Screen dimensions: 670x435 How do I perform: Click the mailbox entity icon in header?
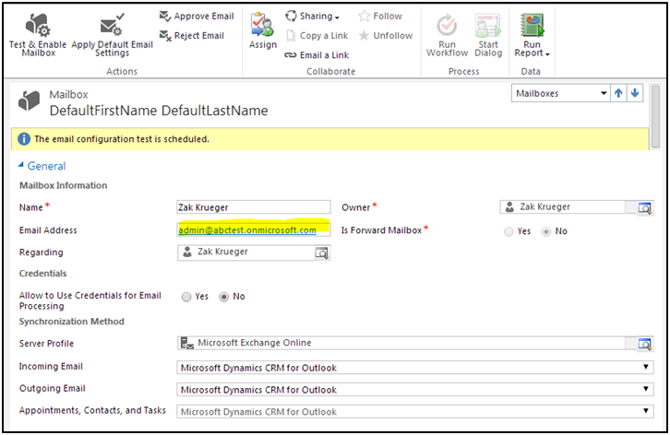click(29, 100)
